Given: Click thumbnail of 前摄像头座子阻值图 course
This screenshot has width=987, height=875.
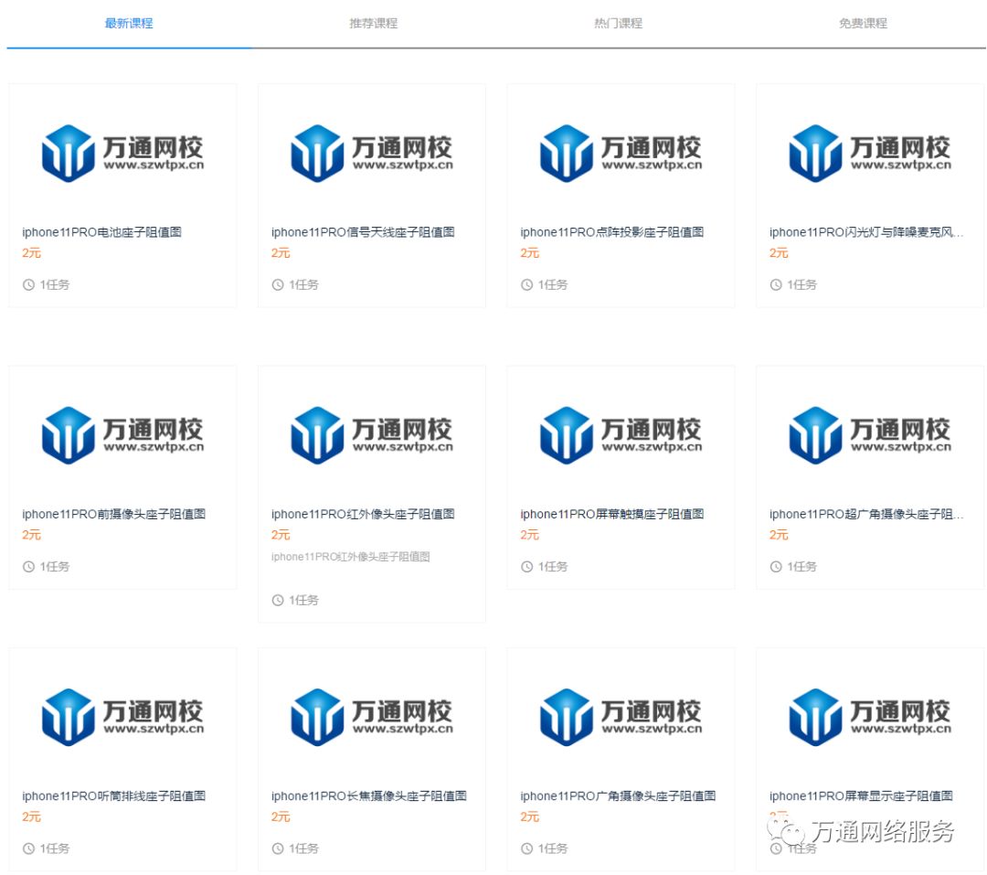Looking at the screenshot, I should click(x=122, y=435).
